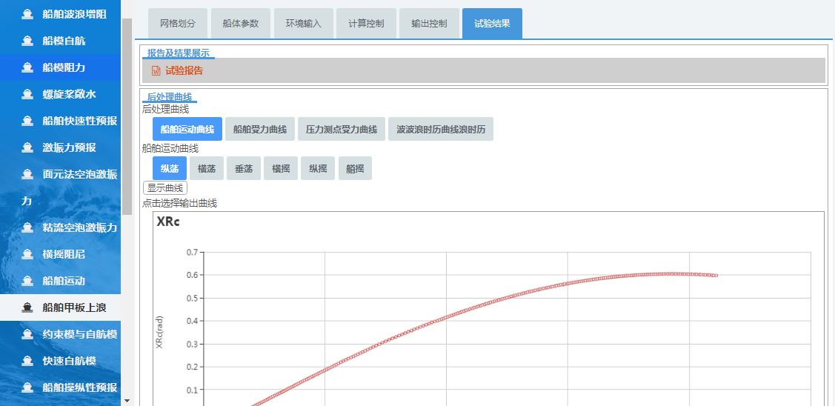Open the 环境输入 tab
Viewport: 835px width, 406px height.
coord(303,24)
